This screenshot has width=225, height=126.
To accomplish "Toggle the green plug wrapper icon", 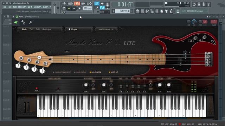I will tap(16, 22).
